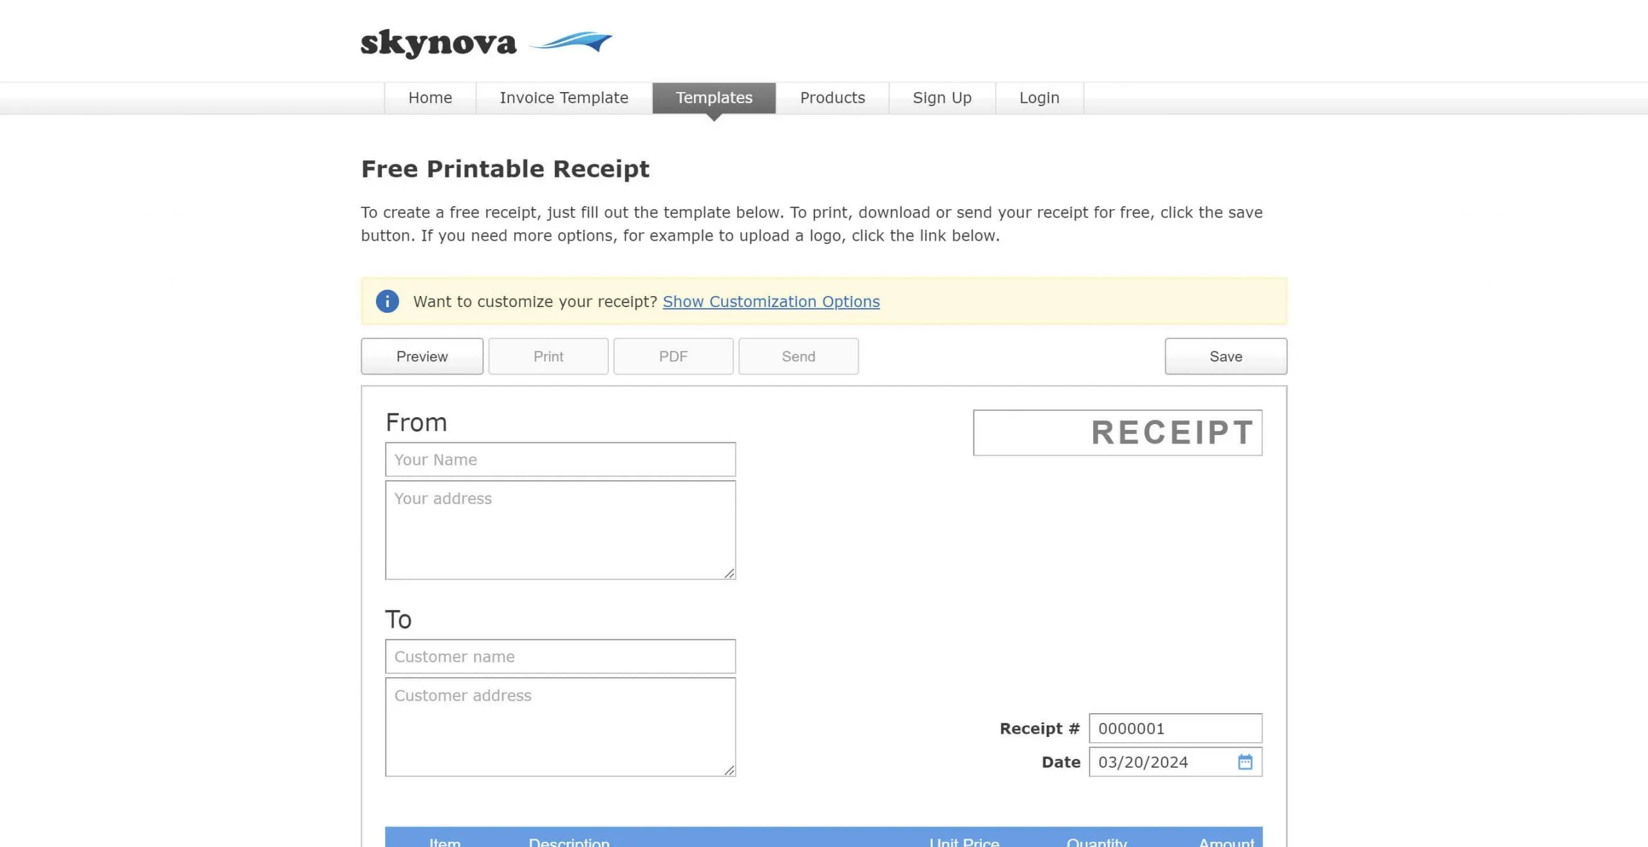Click the Print button
The height and width of the screenshot is (847, 1648).
pos(548,355)
